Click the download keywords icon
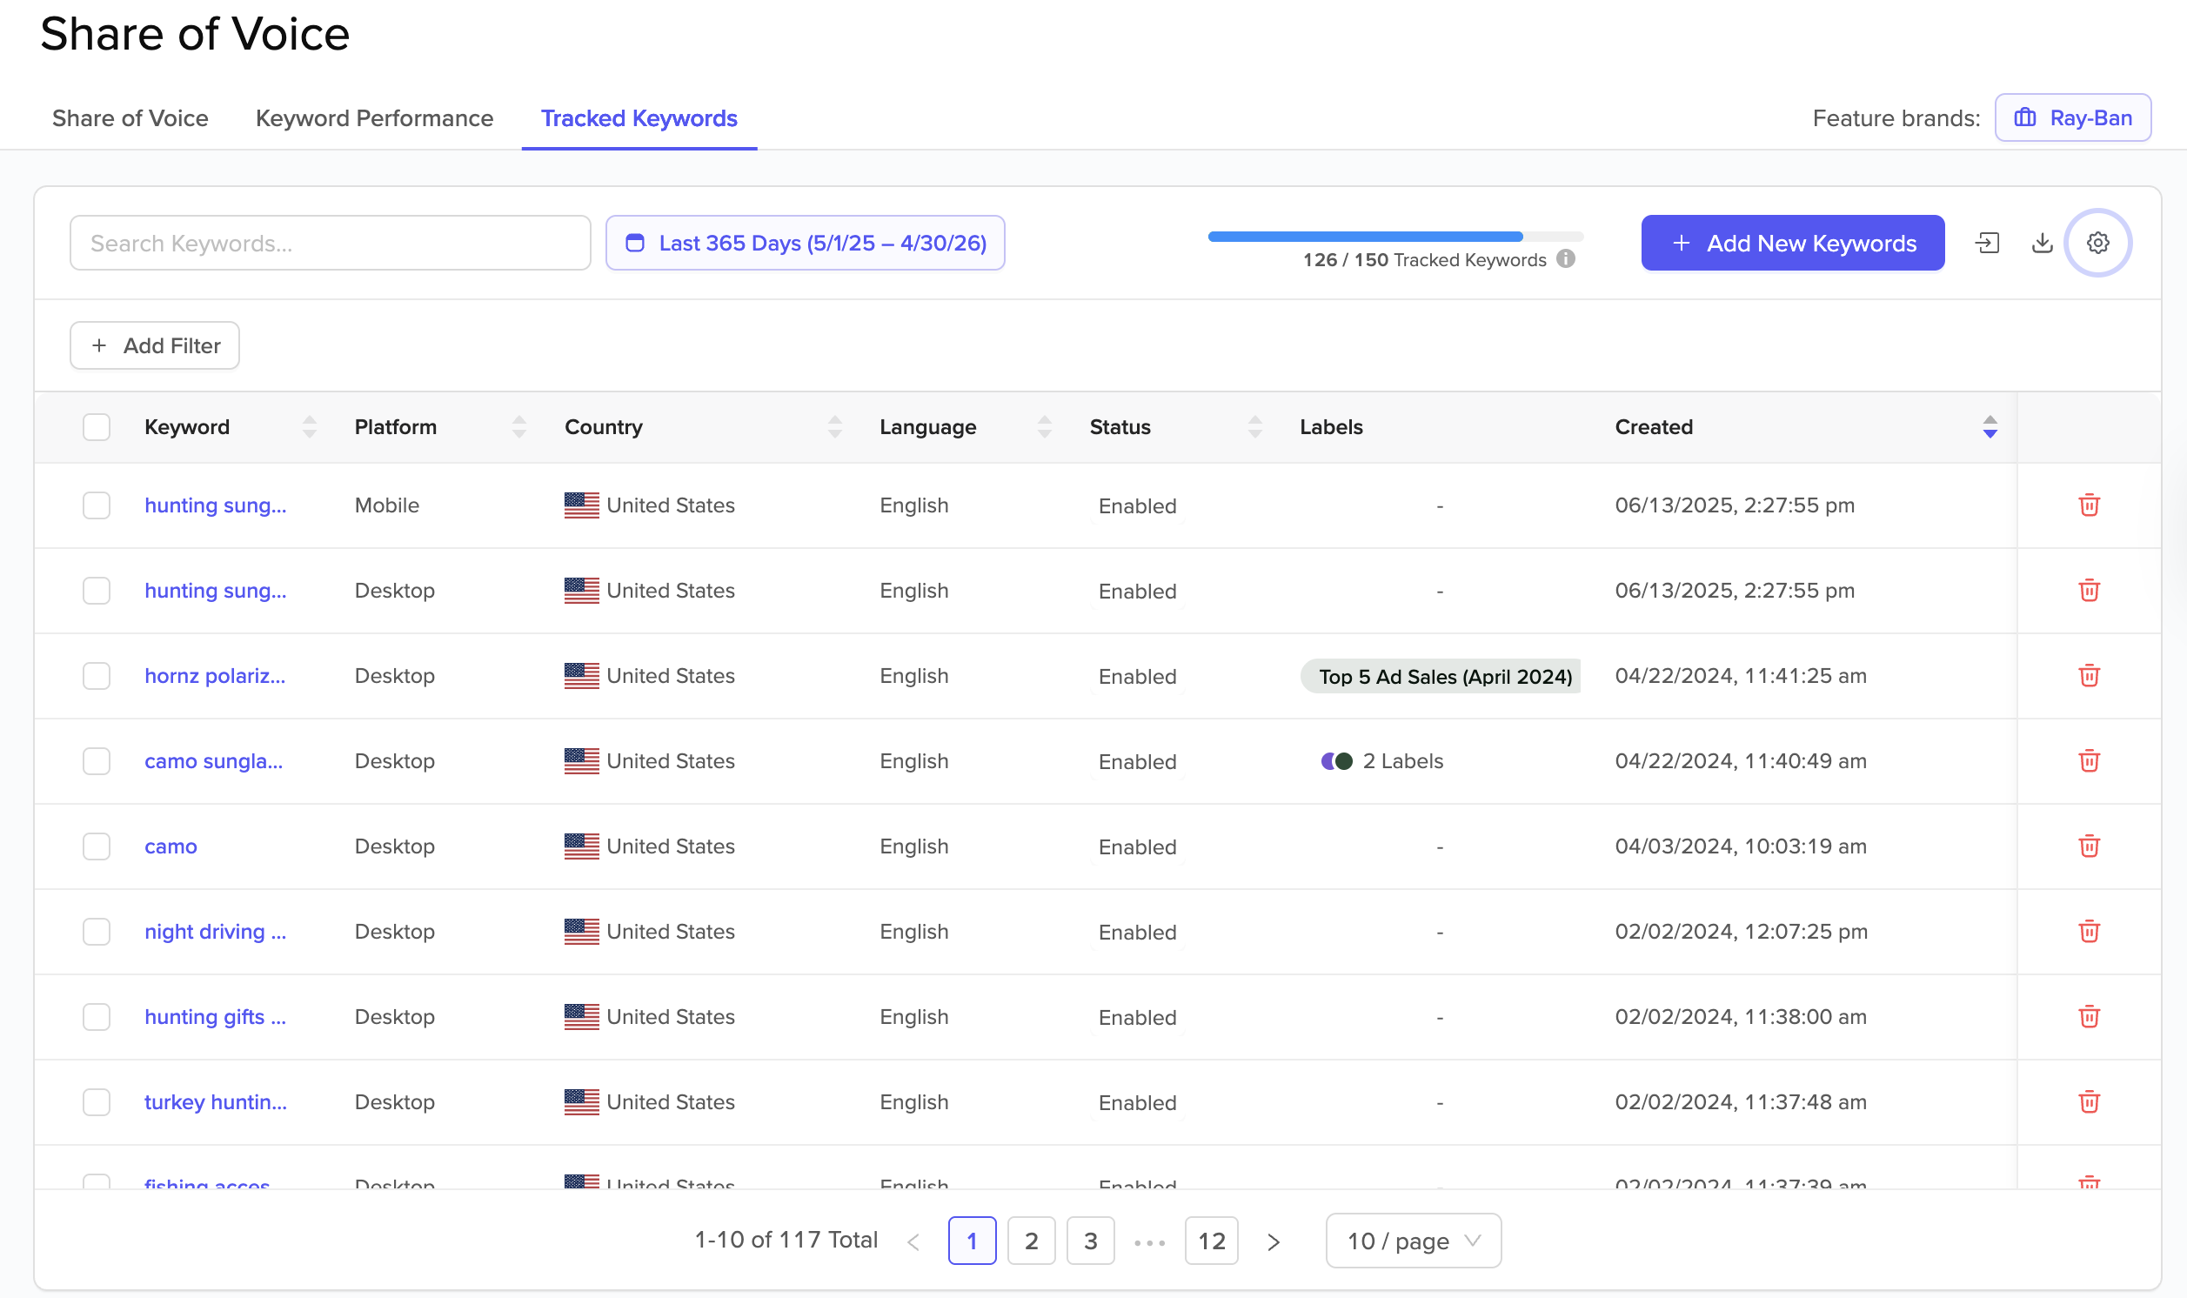 pyautogui.click(x=2042, y=243)
